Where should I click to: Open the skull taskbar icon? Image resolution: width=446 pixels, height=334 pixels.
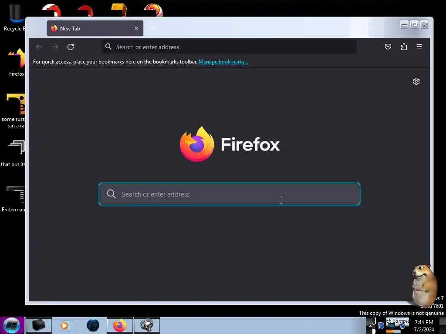(147, 325)
